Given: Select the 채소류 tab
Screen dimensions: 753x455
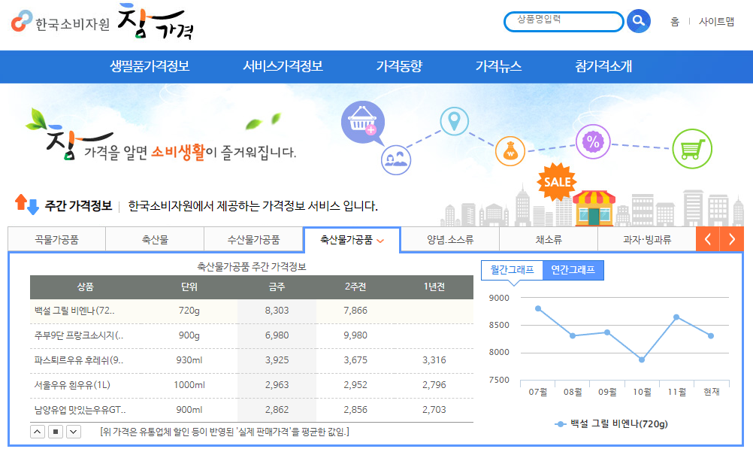Looking at the screenshot, I should coord(549,239).
